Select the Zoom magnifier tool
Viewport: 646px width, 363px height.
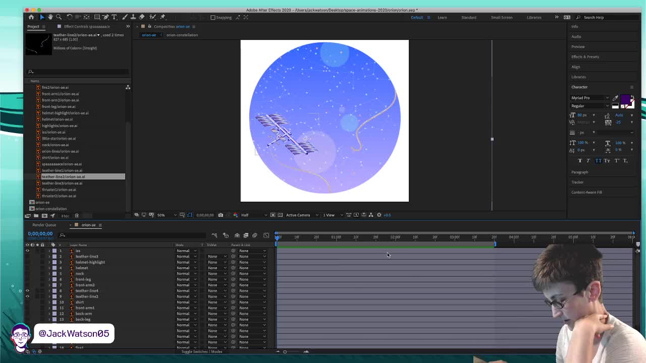tap(59, 17)
